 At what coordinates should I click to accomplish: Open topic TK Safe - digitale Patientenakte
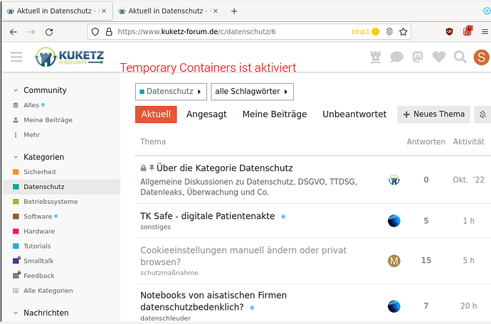click(x=207, y=216)
